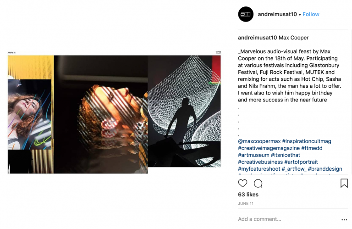Open the #creativebusiness hashtag
Viewport: 352px width, 229px height.
click(260, 162)
